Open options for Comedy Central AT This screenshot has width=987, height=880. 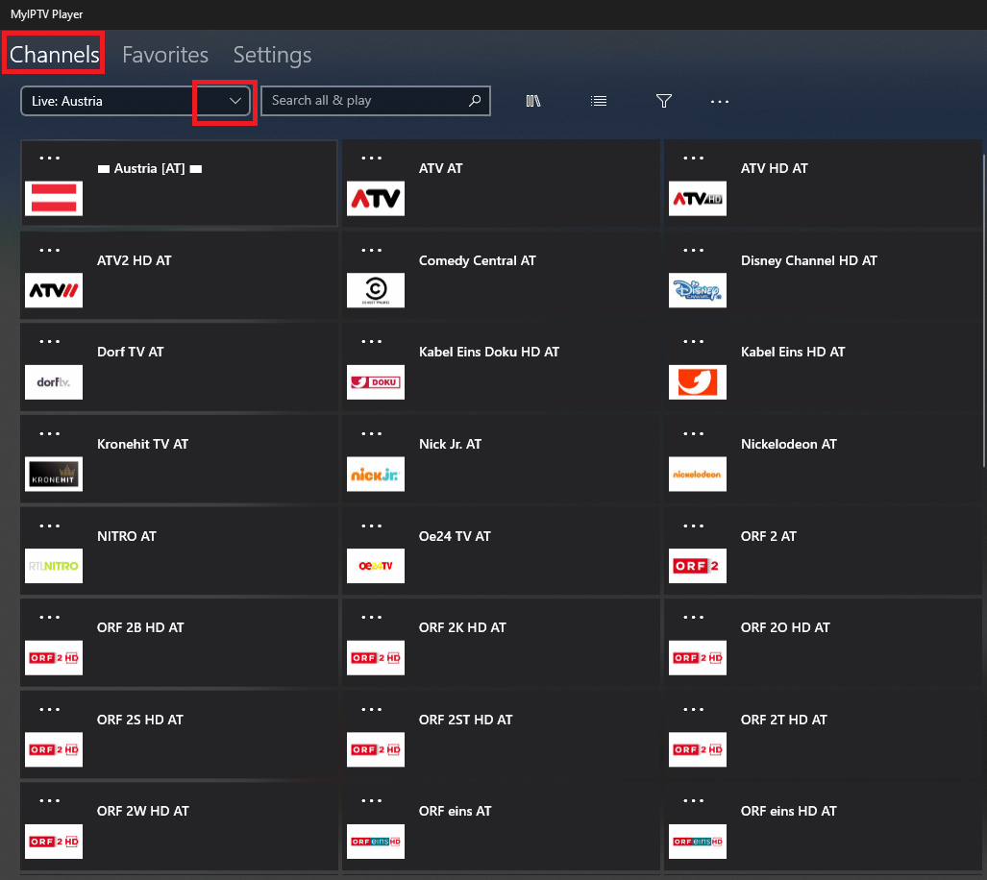371,250
